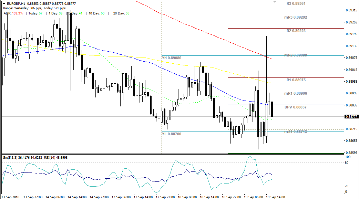359x199 pixels.
Task: Click the Sto(5,3,3) indicator label
Action: (10, 157)
